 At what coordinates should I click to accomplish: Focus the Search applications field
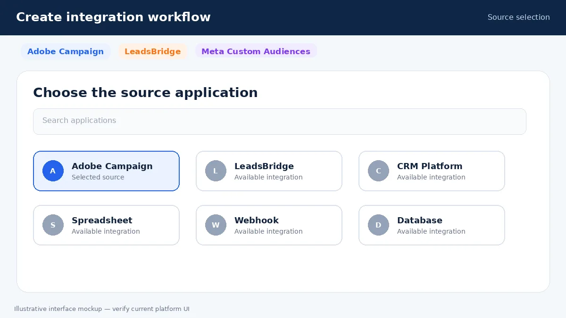point(280,122)
